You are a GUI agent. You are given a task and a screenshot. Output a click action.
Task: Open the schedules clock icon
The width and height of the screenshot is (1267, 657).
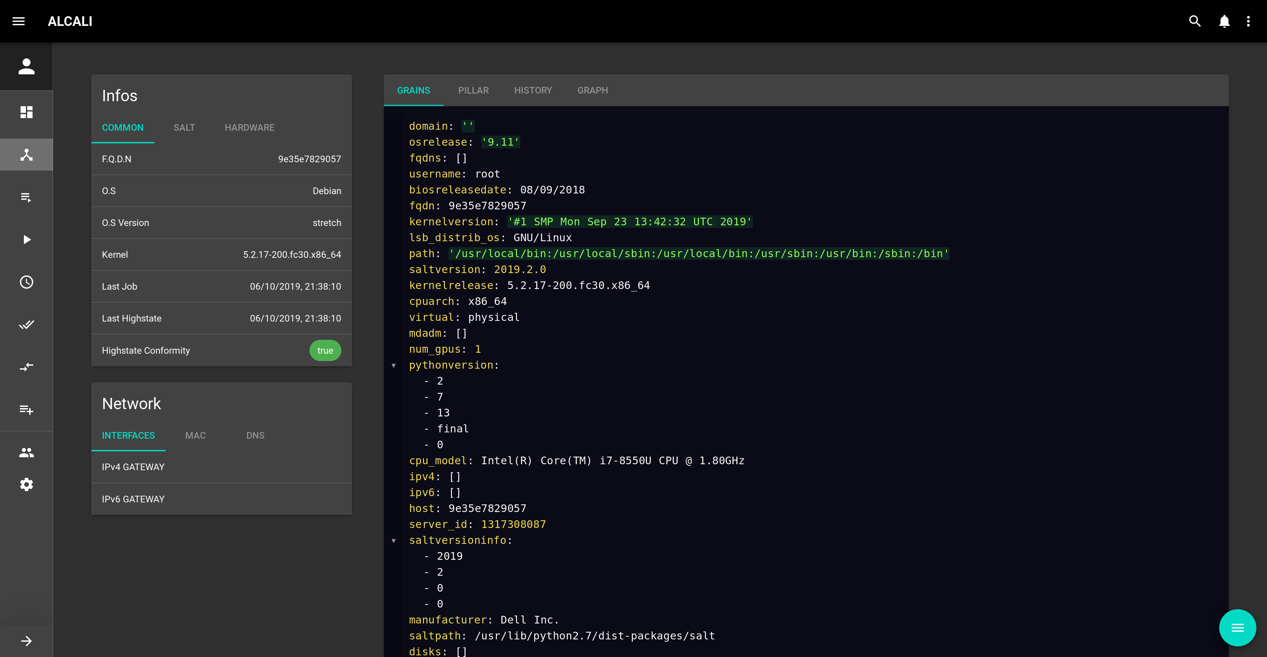27,282
